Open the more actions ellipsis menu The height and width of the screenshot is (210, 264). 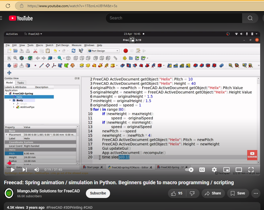tap(256, 193)
